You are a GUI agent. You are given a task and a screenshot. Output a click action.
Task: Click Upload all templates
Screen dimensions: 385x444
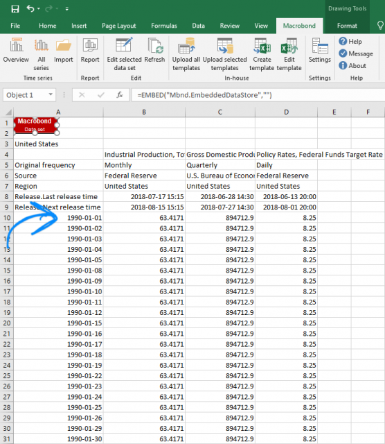(x=186, y=54)
